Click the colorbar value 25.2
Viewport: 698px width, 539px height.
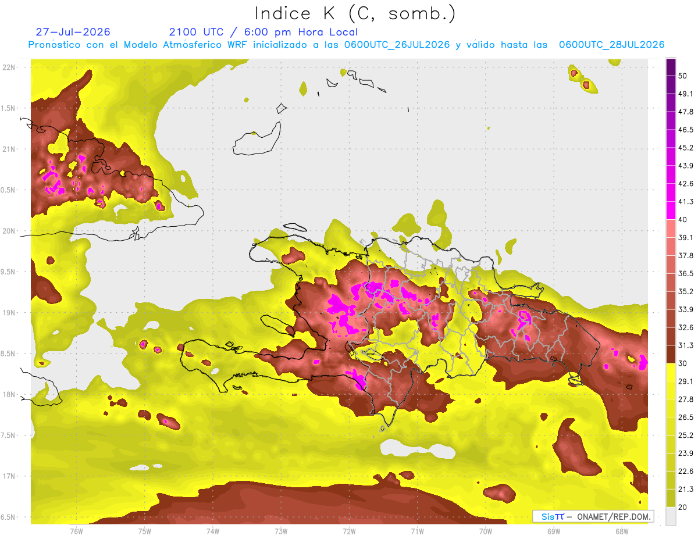(686, 436)
